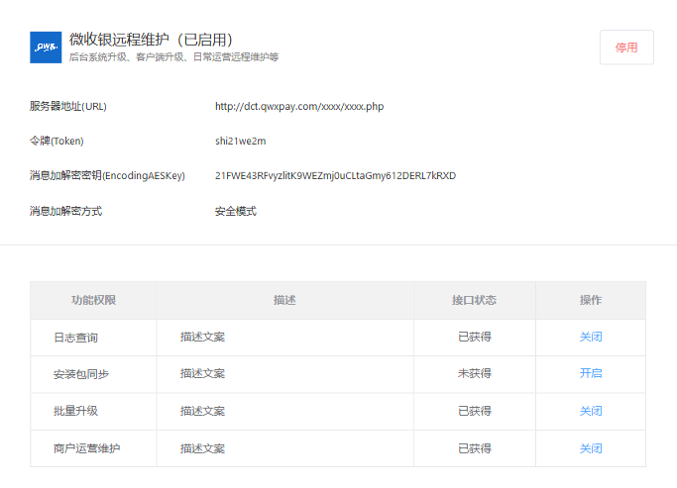The image size is (677, 488).
Task: Click the QWX app logo icon
Action: click(x=46, y=48)
